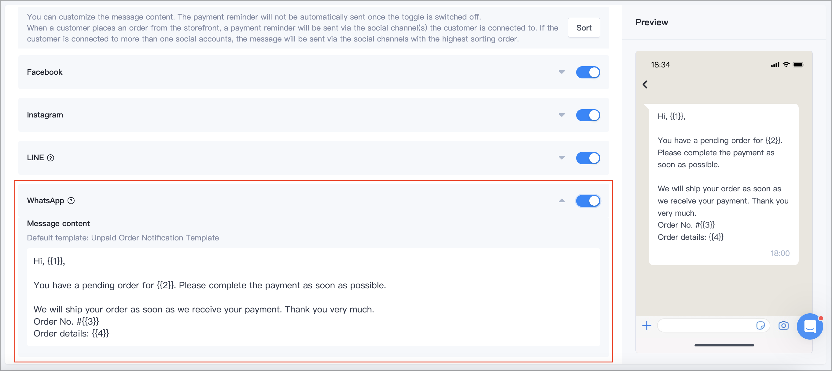This screenshot has width=832, height=371.
Task: Click inside the WhatsApp message content box
Action: click(x=313, y=297)
